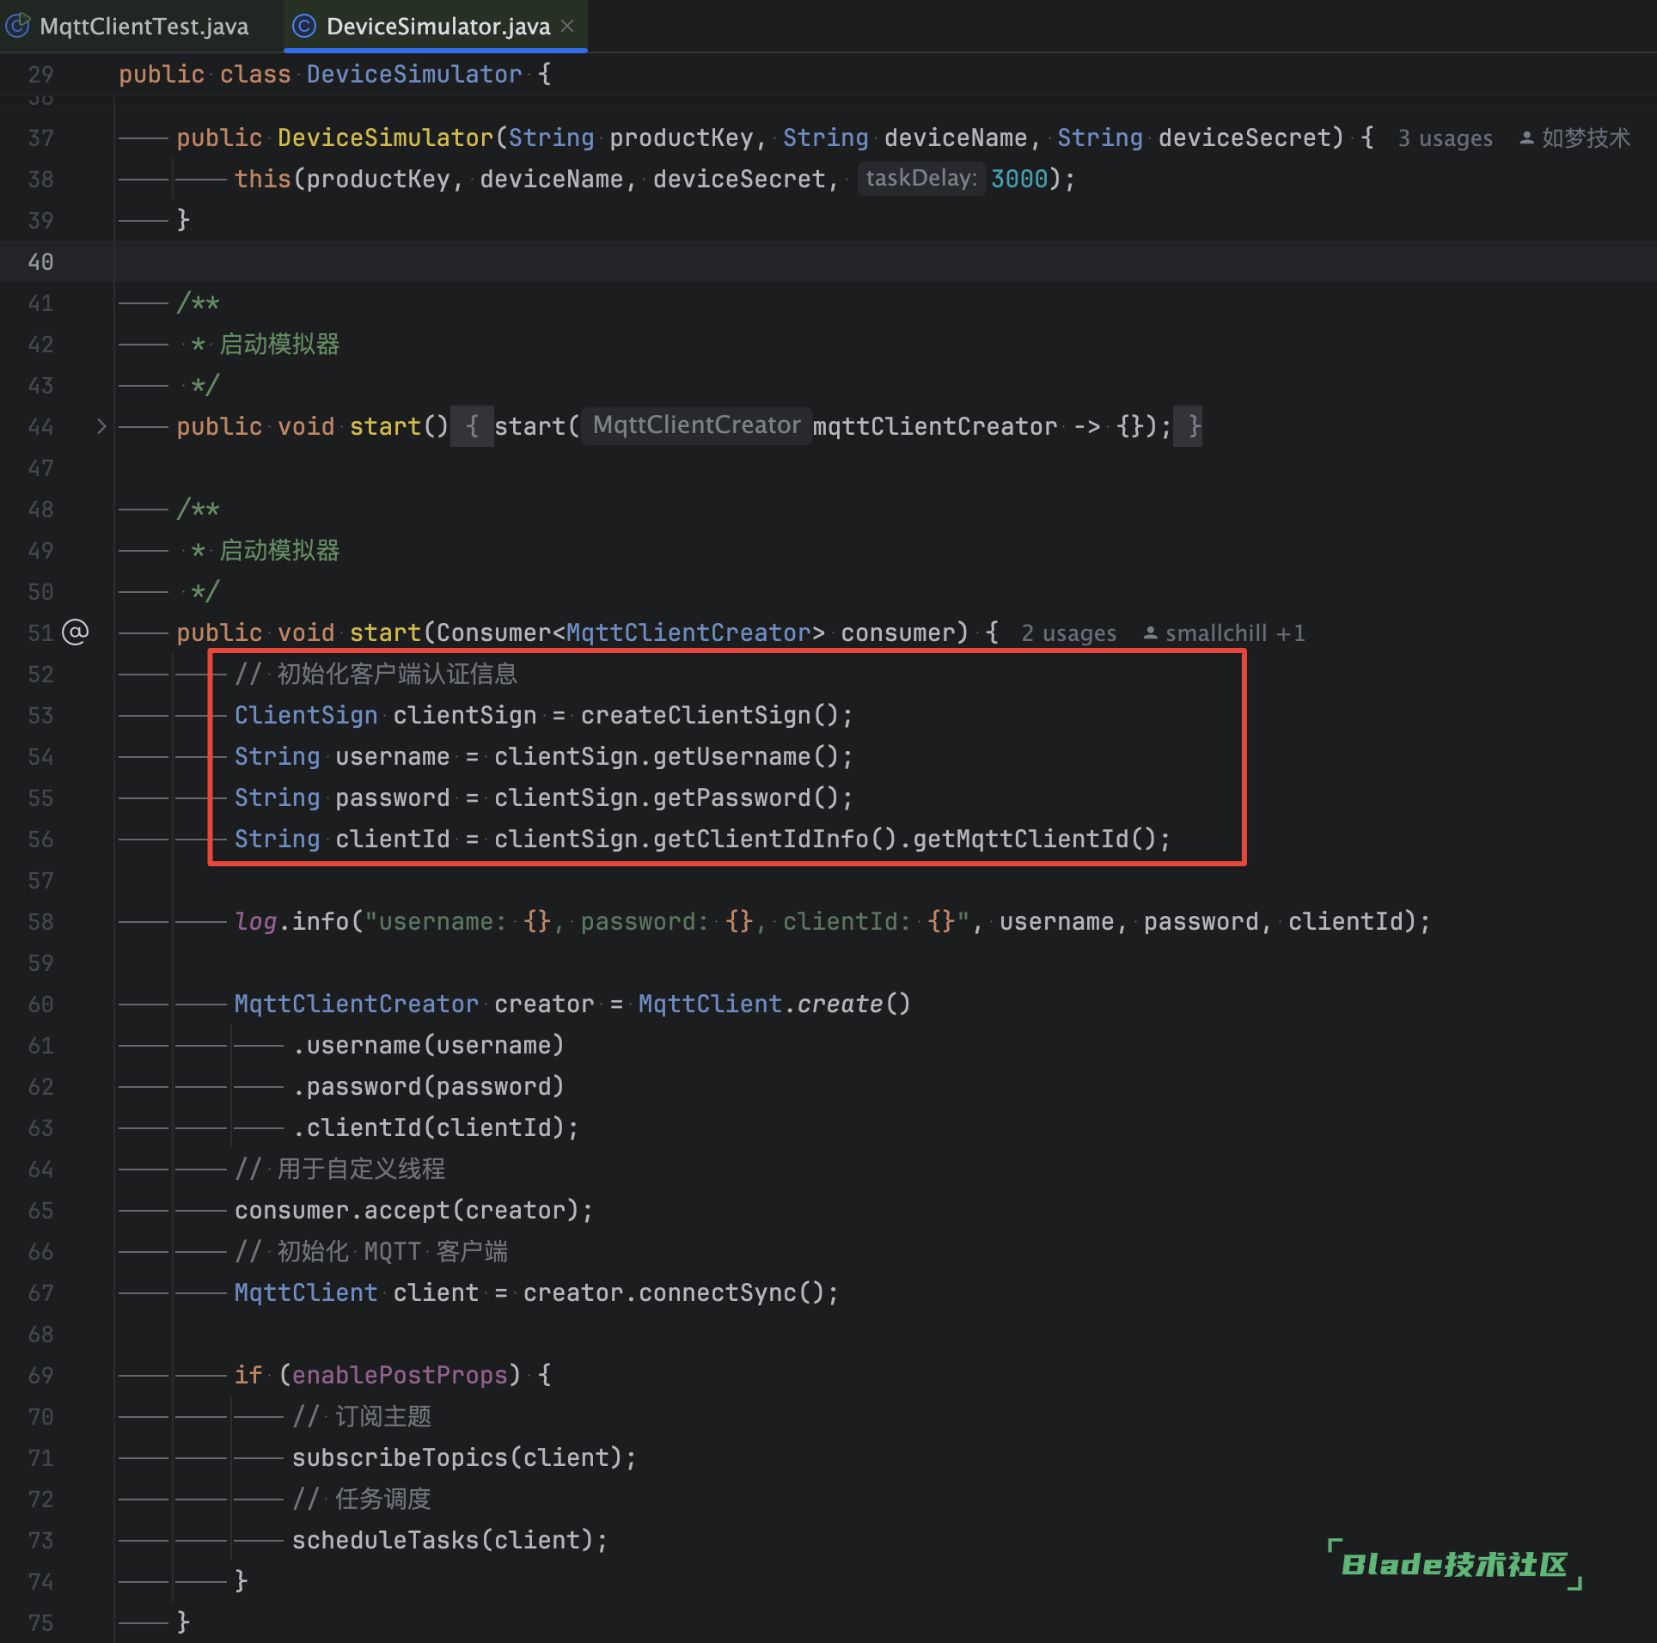Image resolution: width=1657 pixels, height=1643 pixels.
Task: Click the value 3000 on line 38
Action: point(1019,179)
